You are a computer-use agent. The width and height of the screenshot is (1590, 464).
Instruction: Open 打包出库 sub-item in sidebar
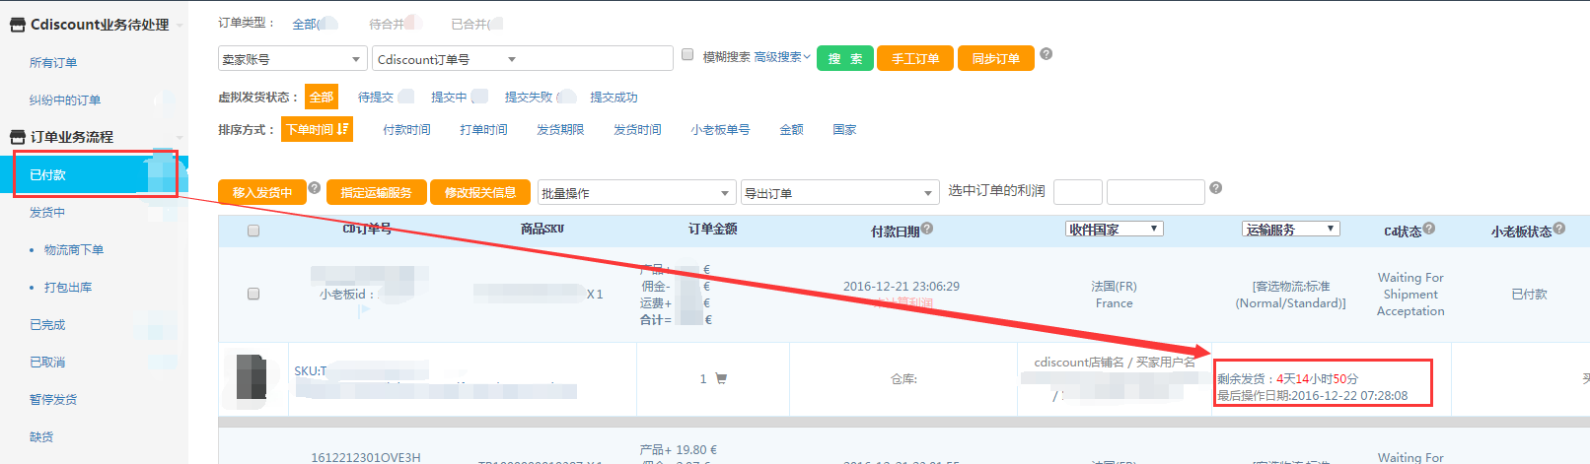68,287
